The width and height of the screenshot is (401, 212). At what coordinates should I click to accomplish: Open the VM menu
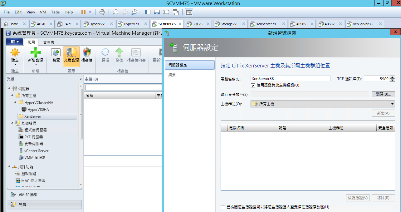click(43, 12)
